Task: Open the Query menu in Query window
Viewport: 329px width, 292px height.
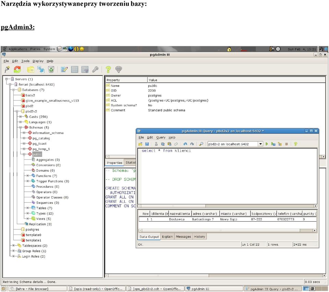Action: click(161, 137)
